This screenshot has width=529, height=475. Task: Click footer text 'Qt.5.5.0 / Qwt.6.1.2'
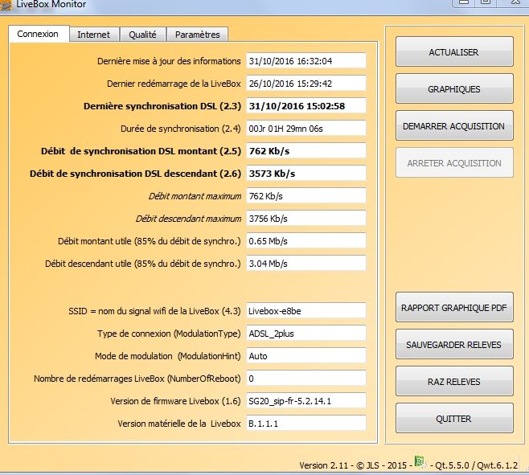(x=477, y=465)
